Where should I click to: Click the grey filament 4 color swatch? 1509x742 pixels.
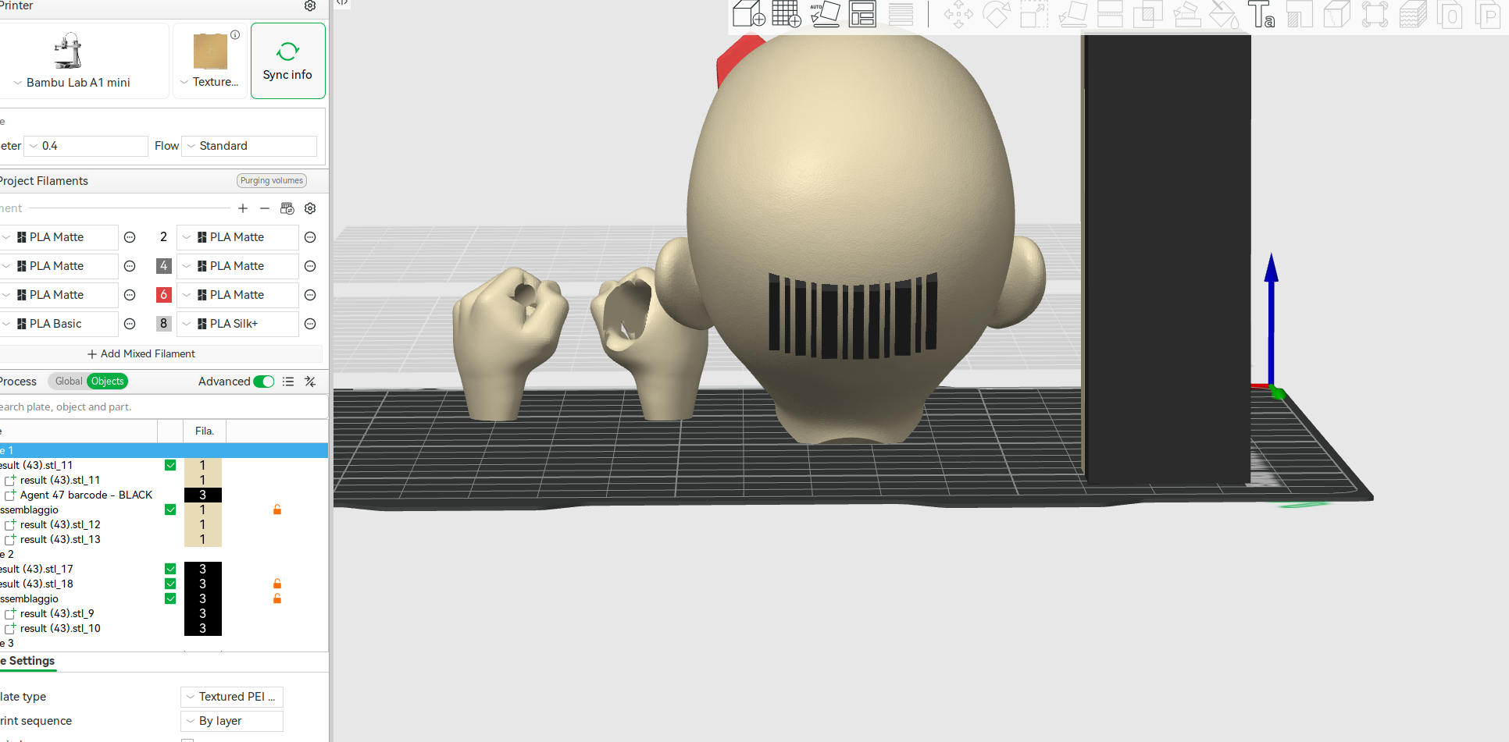pyautogui.click(x=164, y=266)
